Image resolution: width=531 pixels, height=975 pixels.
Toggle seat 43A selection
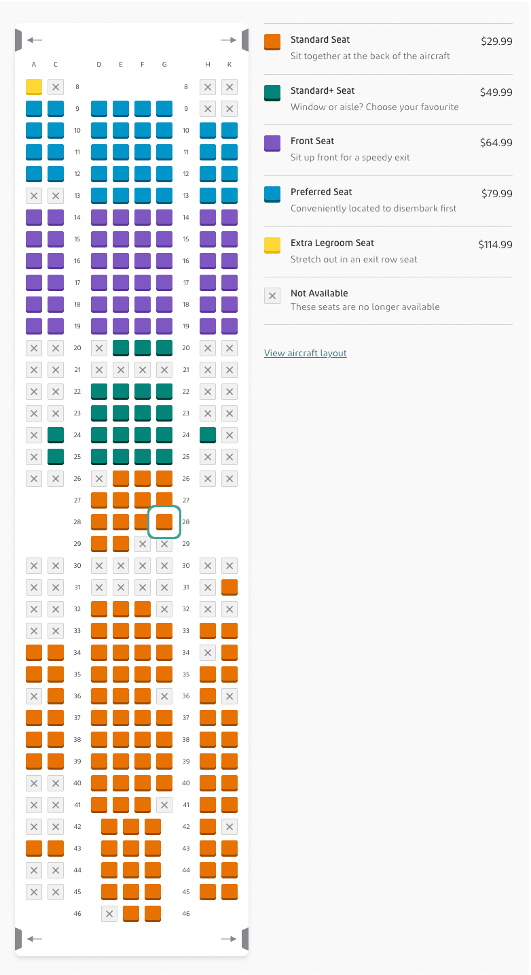pos(34,848)
